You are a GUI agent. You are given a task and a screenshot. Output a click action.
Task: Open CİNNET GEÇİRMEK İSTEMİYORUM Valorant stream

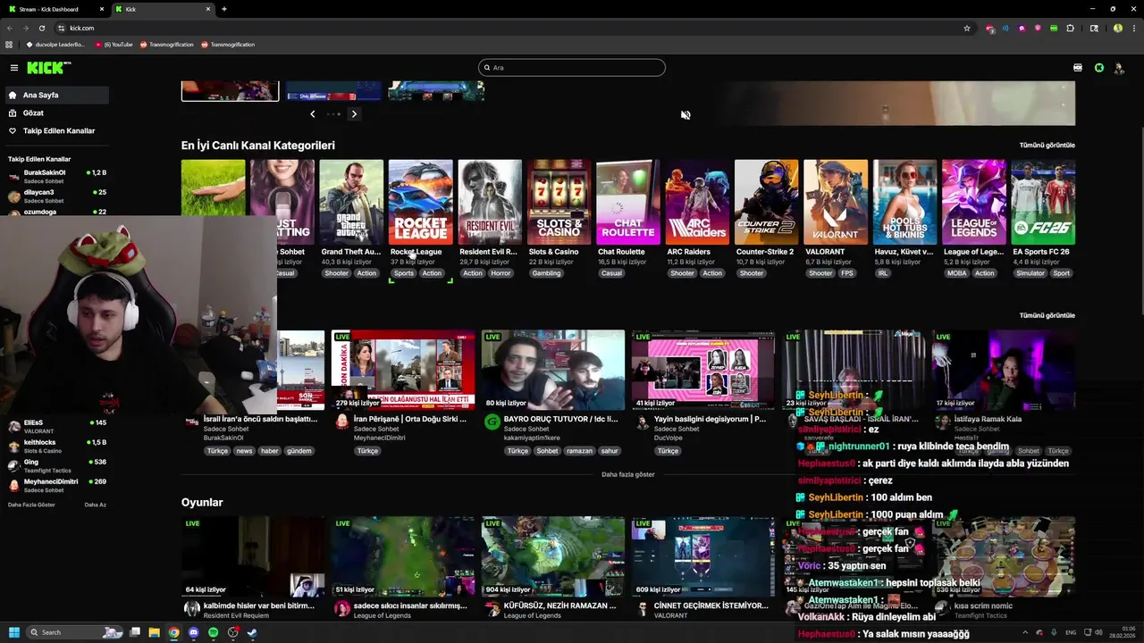[703, 556]
